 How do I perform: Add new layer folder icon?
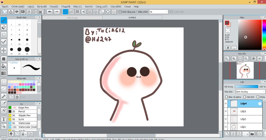(252, 134)
